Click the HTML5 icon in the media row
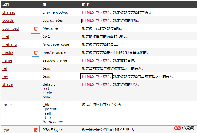This screenshot has height=133, width=197. (x=36, y=53)
